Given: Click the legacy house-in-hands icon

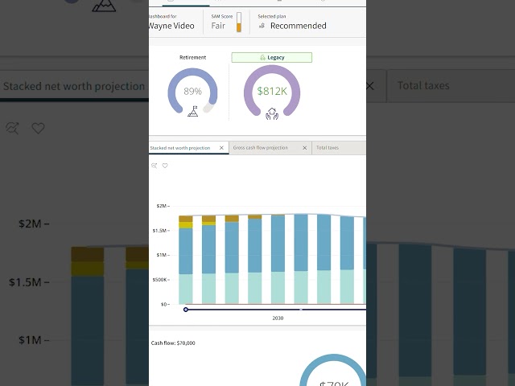Looking at the screenshot, I should (x=272, y=114).
